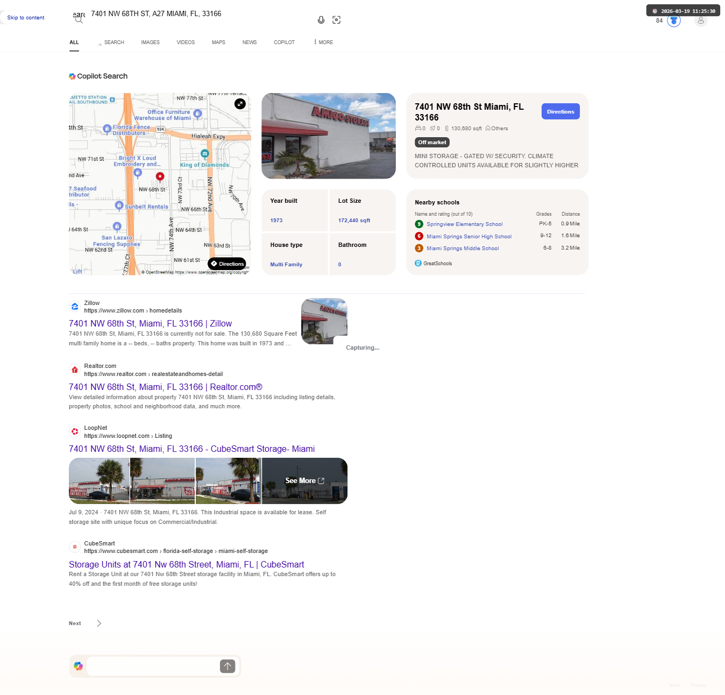The image size is (725, 695).
Task: Click the Realtor.com favicon icon
Action: (75, 370)
